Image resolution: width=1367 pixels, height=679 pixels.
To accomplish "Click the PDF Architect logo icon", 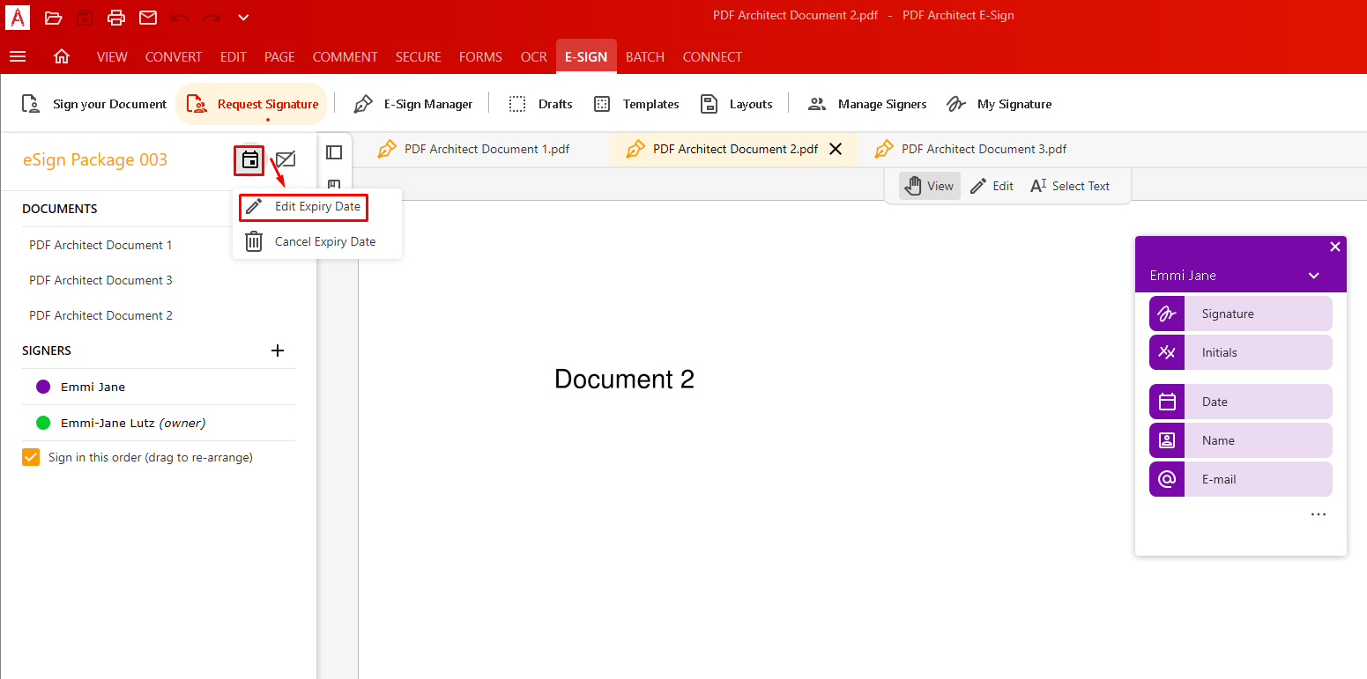I will [17, 17].
